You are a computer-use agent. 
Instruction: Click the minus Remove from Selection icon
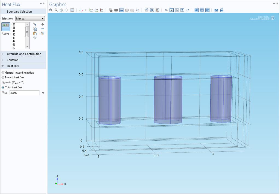(43, 29)
